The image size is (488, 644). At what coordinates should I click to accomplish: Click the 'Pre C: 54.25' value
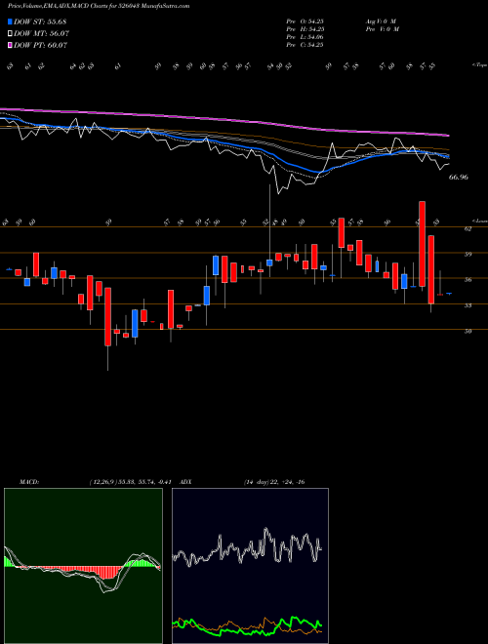click(x=305, y=45)
